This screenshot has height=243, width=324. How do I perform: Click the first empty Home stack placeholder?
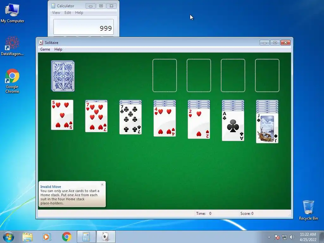click(165, 75)
